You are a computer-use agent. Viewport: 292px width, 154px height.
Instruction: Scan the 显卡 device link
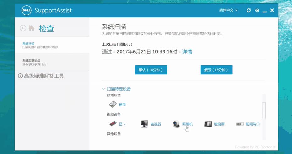pyautogui.click(x=122, y=124)
